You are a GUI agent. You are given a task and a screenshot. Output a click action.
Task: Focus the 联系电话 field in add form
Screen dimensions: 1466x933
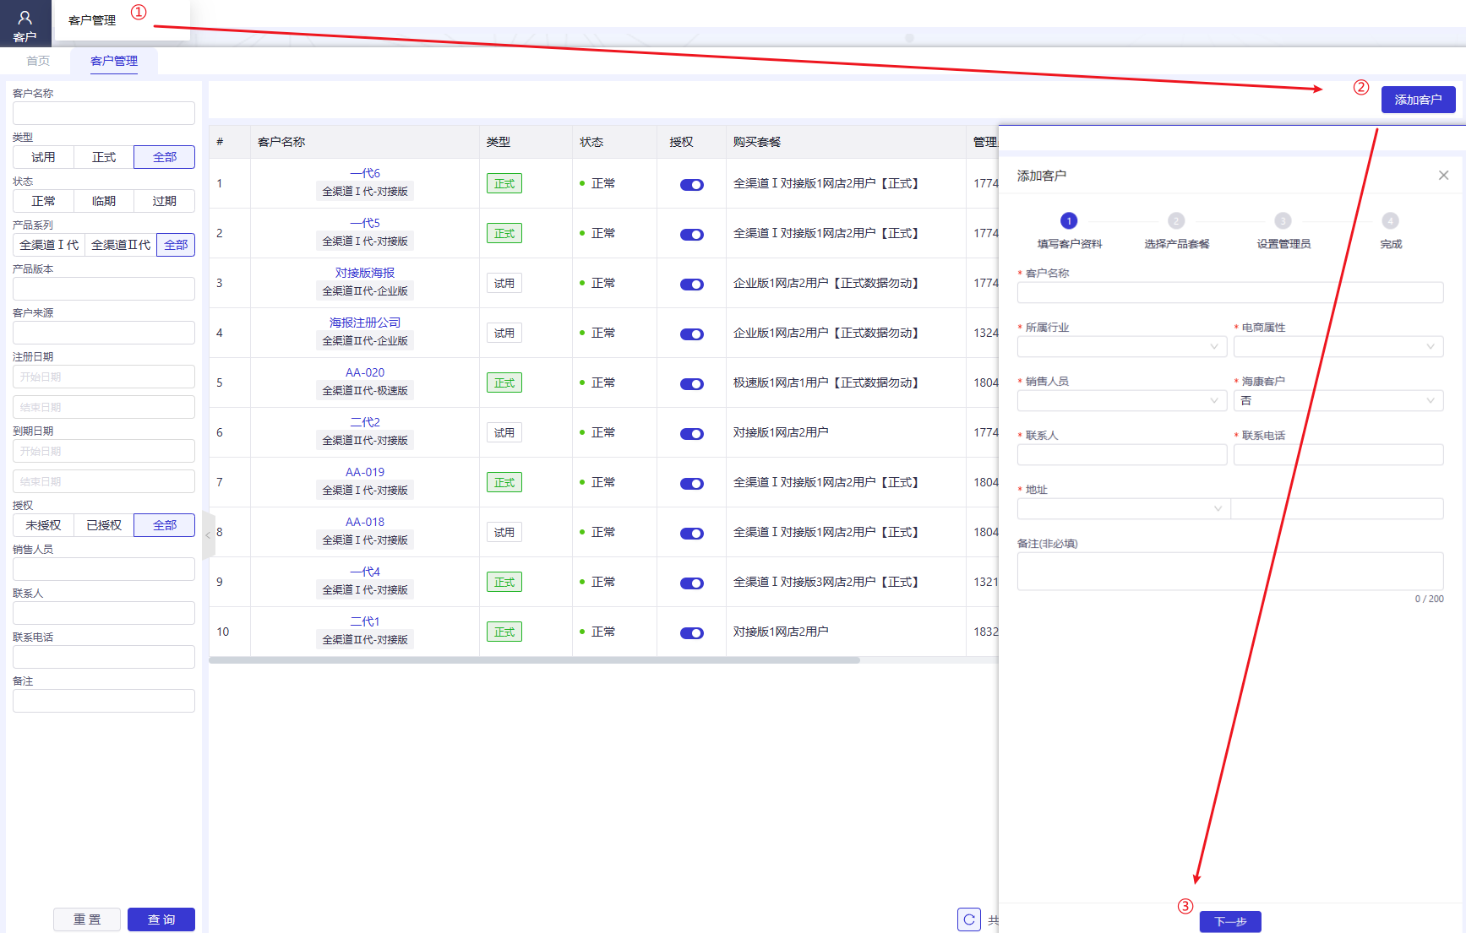(1338, 454)
